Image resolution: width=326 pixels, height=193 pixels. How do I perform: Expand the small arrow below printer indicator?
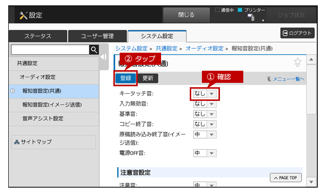click(263, 20)
